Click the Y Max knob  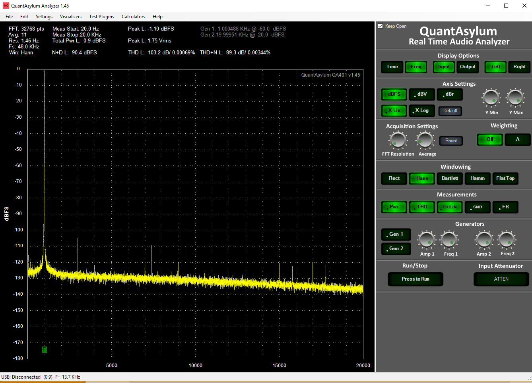point(515,98)
